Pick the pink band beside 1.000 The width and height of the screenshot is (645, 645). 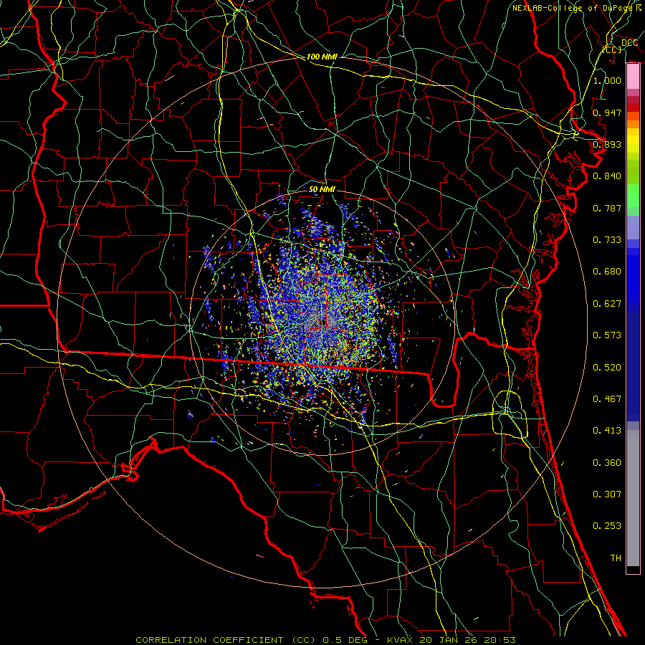pyautogui.click(x=633, y=77)
